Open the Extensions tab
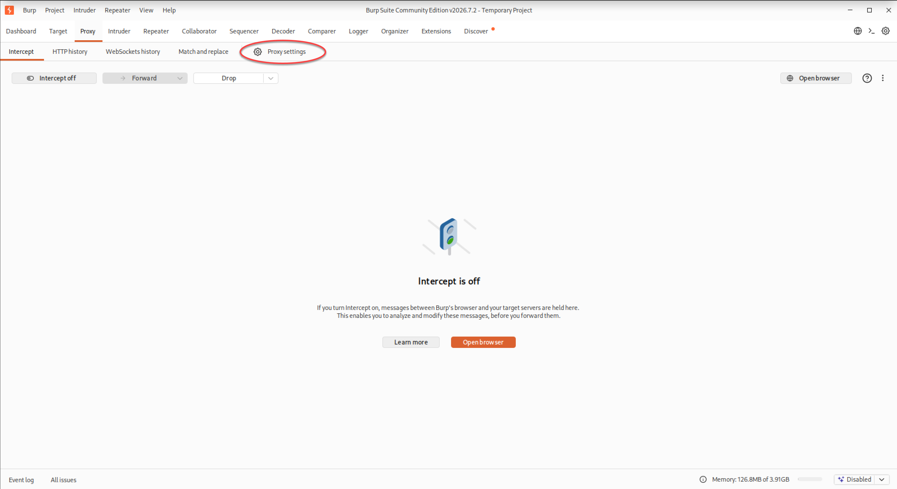Viewport: 897px width, 489px height. coord(436,31)
